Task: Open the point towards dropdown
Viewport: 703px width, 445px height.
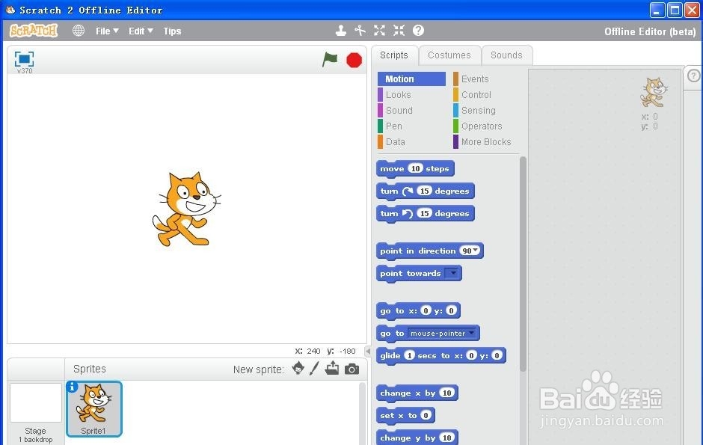Action: pos(452,274)
